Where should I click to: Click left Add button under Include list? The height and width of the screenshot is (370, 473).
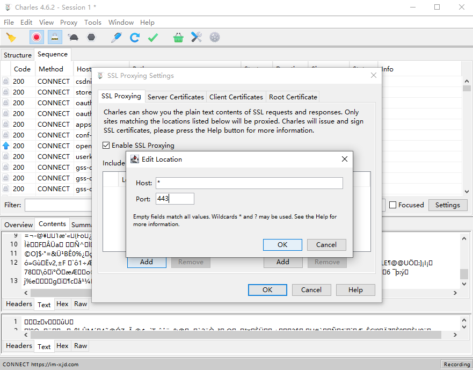pyautogui.click(x=147, y=262)
